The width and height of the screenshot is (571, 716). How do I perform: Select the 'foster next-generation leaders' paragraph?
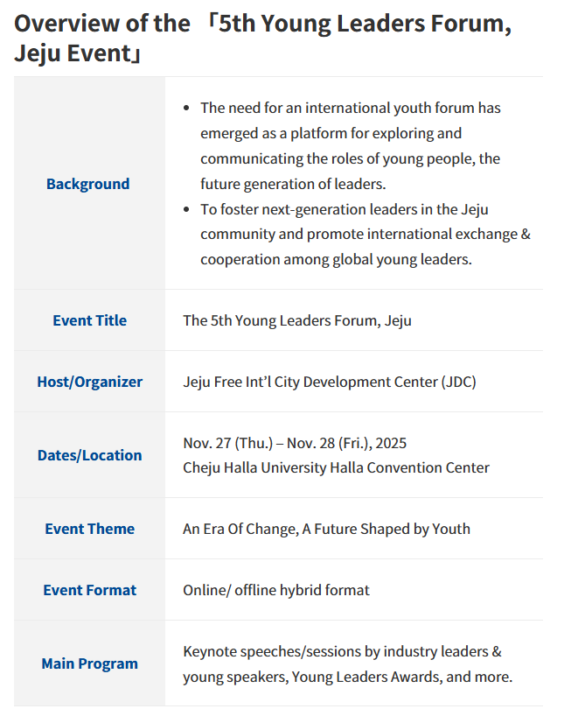point(365,235)
